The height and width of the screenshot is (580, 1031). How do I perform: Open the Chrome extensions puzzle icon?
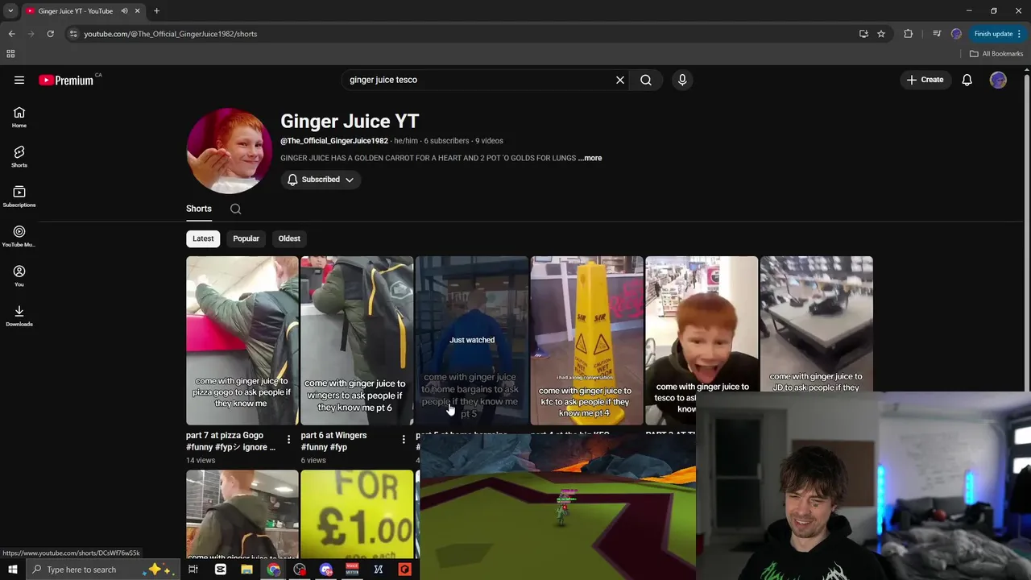[x=909, y=34]
